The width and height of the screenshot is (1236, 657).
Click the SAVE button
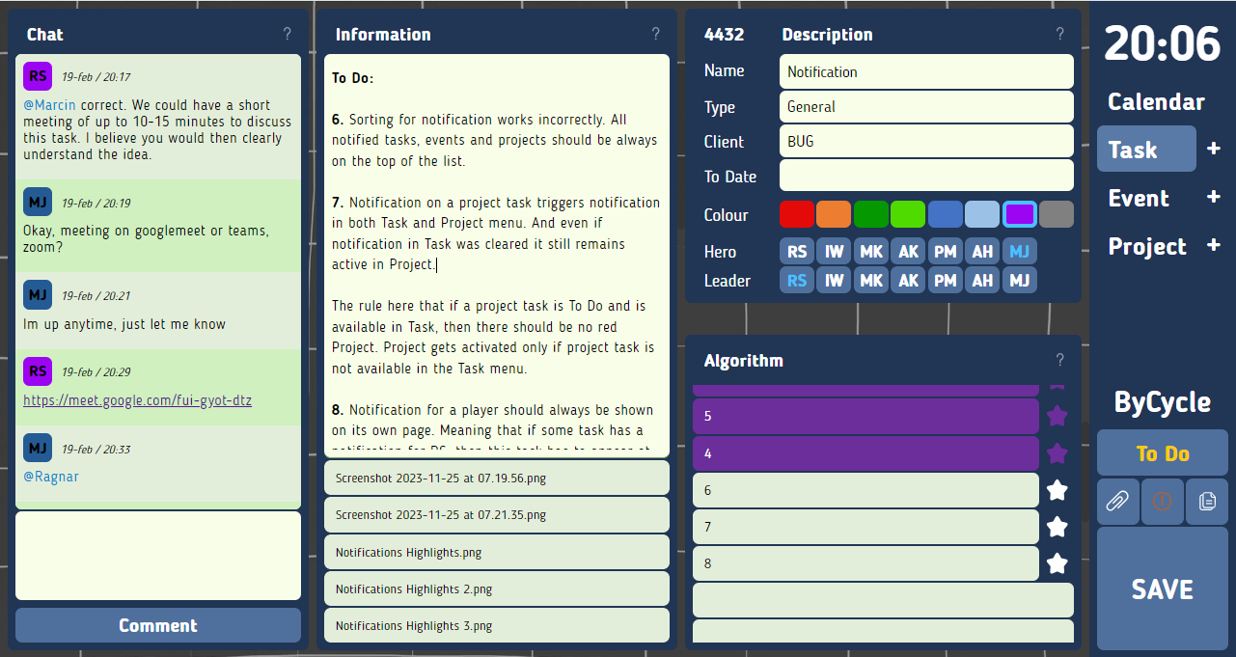1163,589
